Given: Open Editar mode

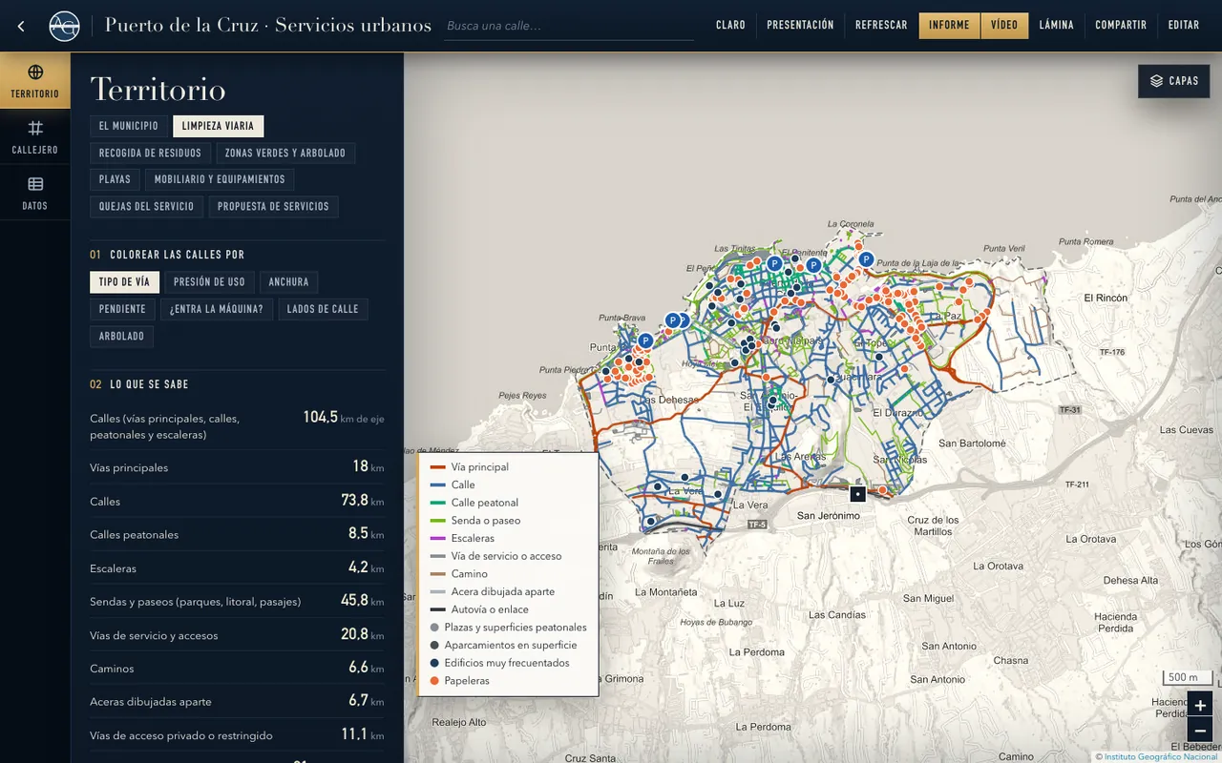Looking at the screenshot, I should pyautogui.click(x=1184, y=26).
